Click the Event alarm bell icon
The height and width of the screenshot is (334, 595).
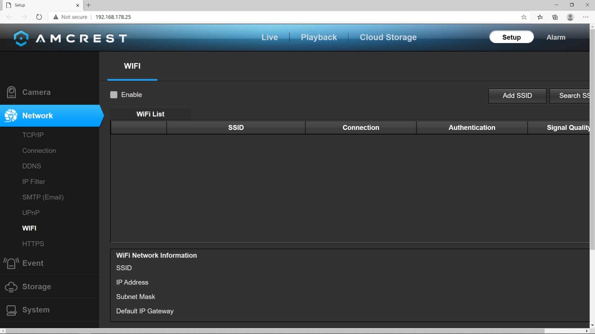11,263
